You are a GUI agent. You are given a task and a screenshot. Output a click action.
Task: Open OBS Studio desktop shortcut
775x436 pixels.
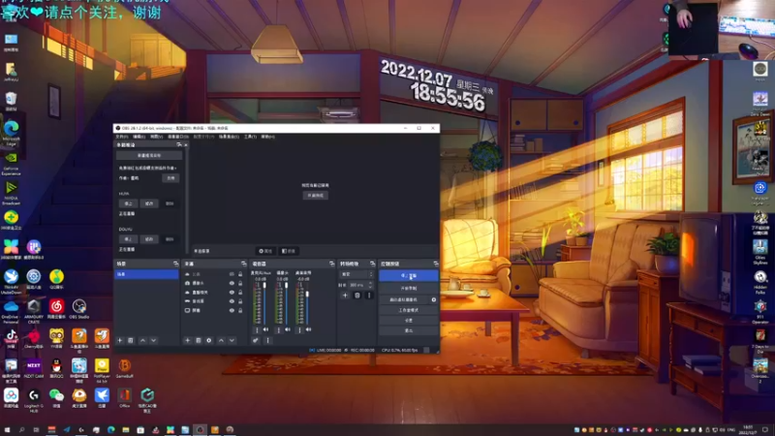point(79,309)
